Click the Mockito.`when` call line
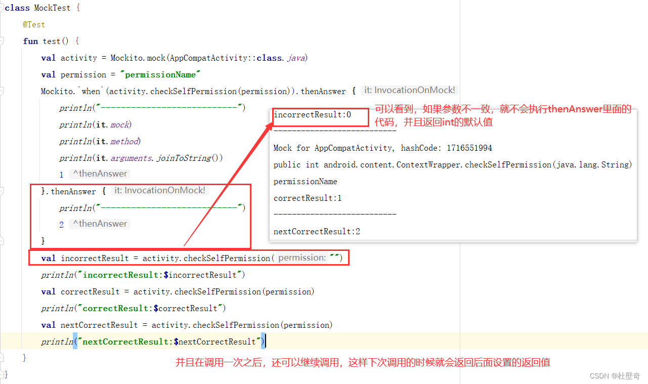This screenshot has width=648, height=384. (x=198, y=91)
